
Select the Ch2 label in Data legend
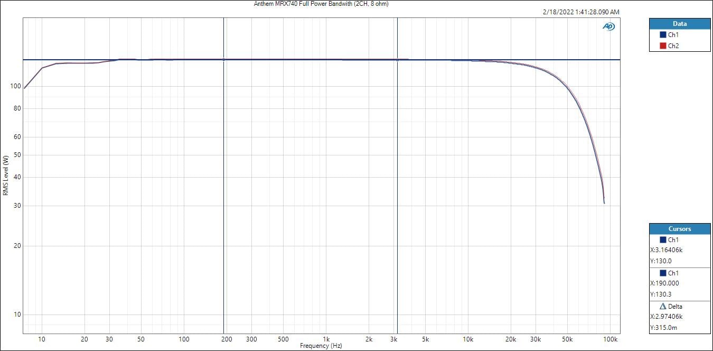(x=673, y=46)
